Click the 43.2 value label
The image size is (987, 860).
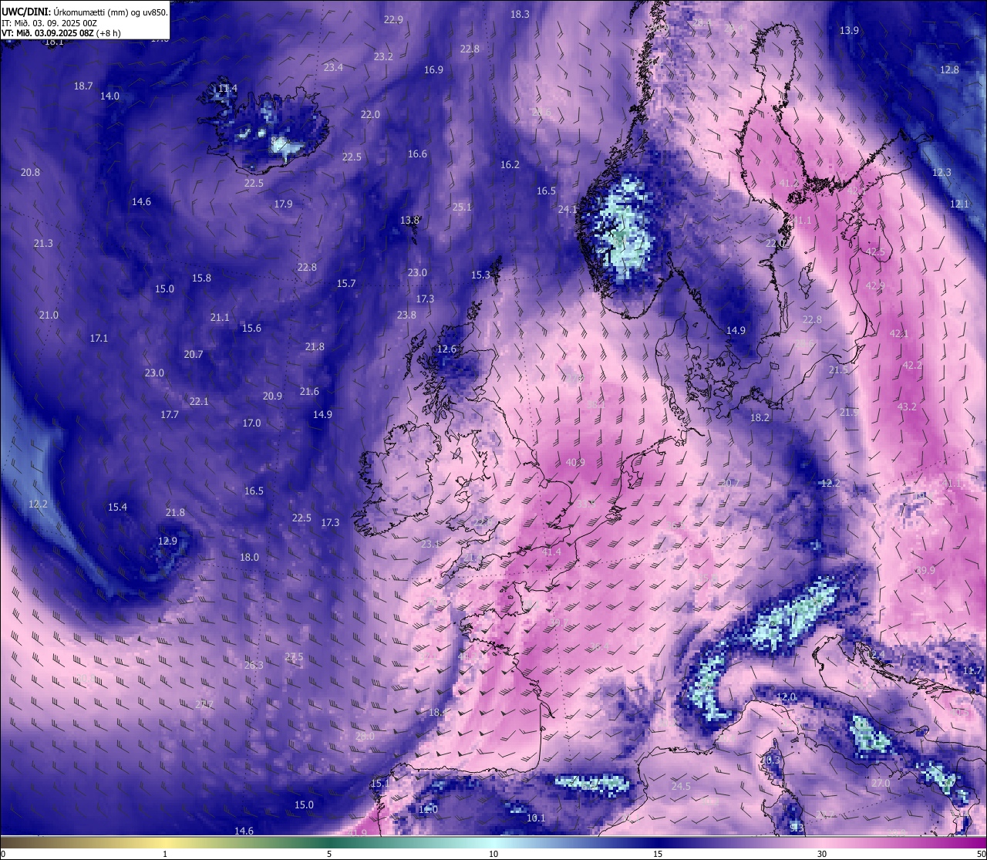click(907, 406)
